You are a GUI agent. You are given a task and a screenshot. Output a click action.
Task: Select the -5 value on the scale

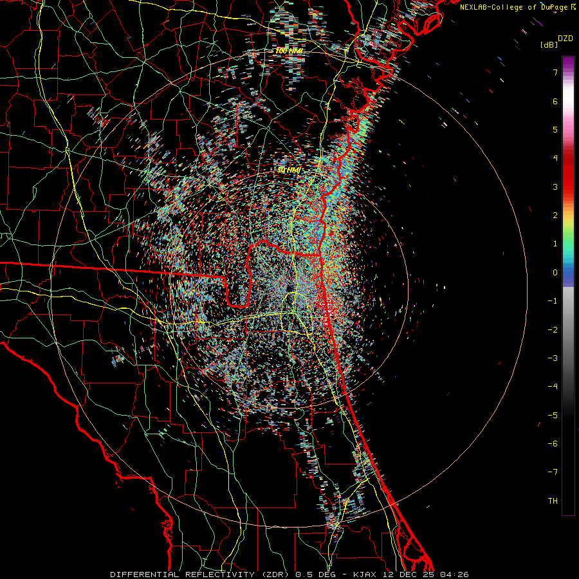[x=553, y=416]
